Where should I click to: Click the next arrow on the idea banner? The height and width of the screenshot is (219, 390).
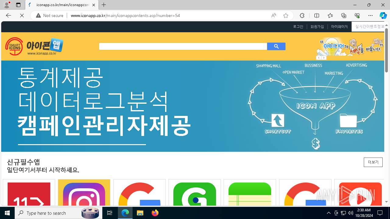click(x=324, y=58)
